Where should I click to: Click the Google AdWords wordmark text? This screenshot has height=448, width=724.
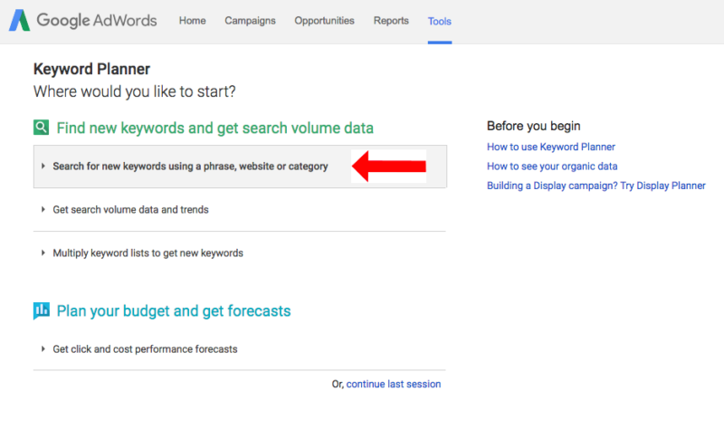click(x=97, y=21)
